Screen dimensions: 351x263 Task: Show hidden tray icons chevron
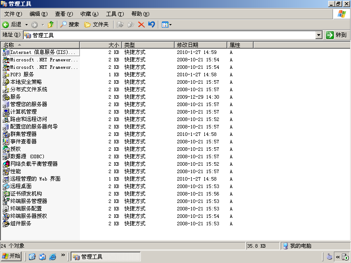(x=337, y=257)
